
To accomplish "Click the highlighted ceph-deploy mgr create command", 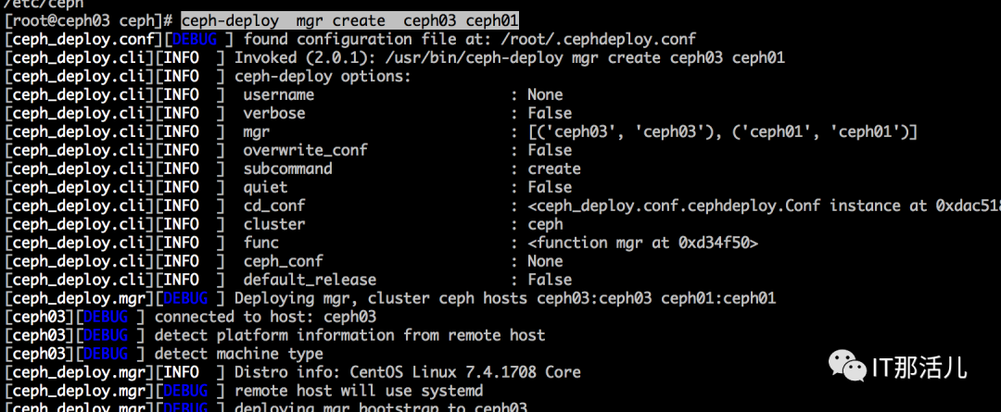I will 349,20.
